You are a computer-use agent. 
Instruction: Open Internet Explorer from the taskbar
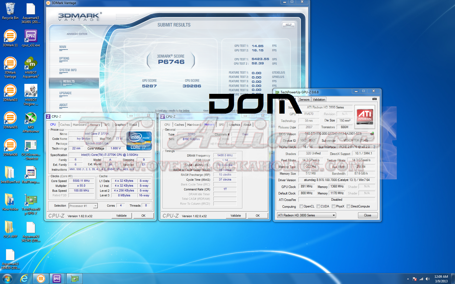(x=24, y=278)
